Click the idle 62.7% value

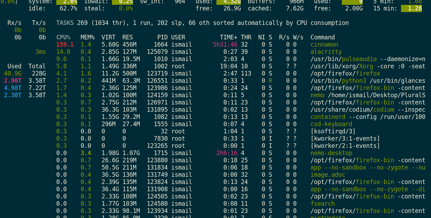click(x=69, y=8)
